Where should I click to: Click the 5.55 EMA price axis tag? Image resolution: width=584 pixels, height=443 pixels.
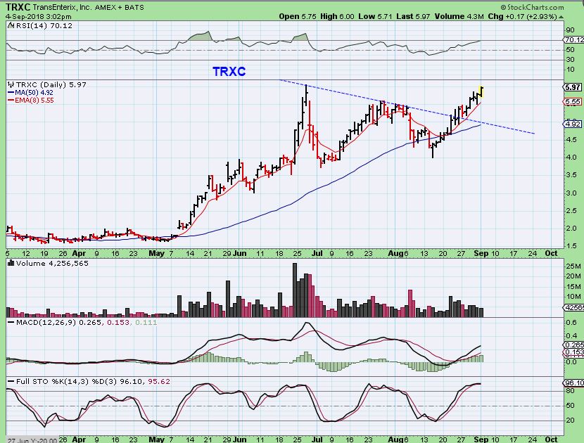click(573, 102)
